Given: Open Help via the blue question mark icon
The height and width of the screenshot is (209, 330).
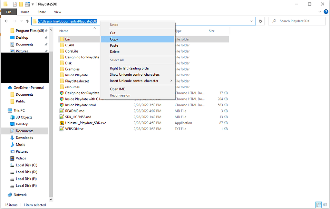Looking at the screenshot, I should (x=326, y=12).
